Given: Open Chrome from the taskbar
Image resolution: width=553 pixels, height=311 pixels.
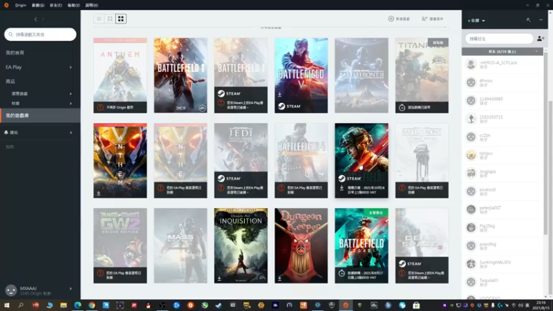Looking at the screenshot, I should pos(92,305).
